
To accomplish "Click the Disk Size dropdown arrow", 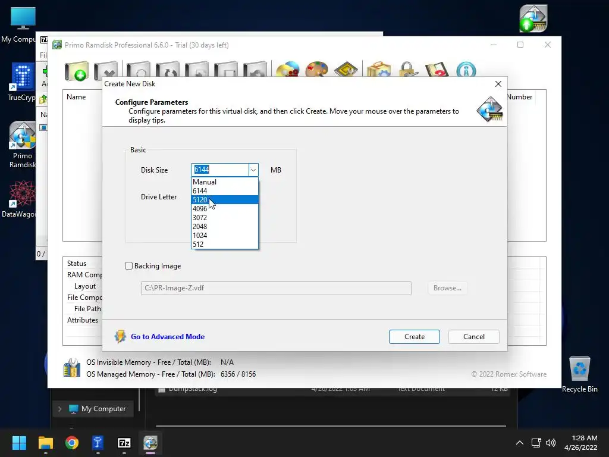I will click(x=253, y=170).
